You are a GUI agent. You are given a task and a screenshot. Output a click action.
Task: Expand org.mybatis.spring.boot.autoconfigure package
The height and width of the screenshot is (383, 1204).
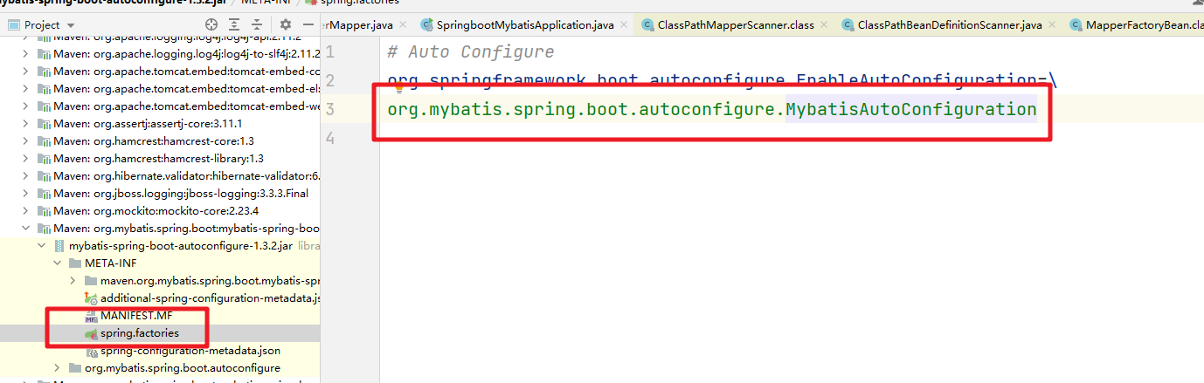tap(57, 368)
